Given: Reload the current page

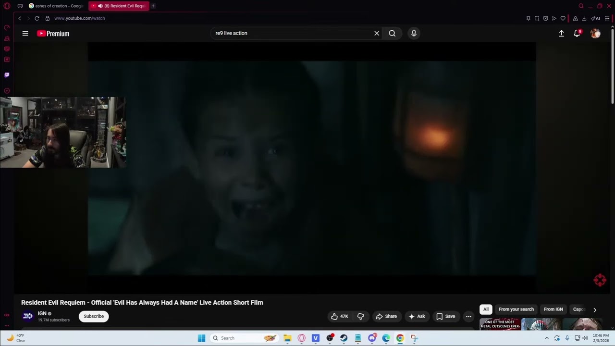Looking at the screenshot, I should pyautogui.click(x=37, y=18).
